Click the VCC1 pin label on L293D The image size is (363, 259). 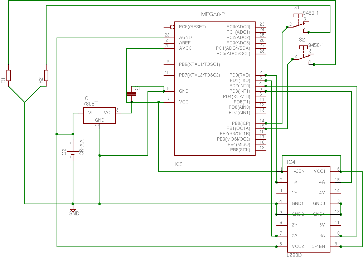click(319, 171)
